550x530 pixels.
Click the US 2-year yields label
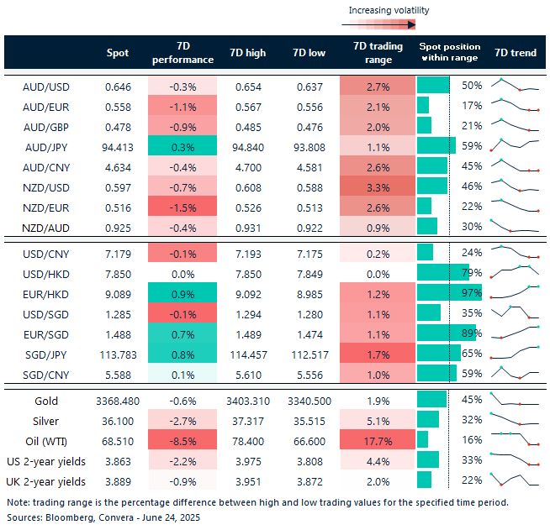(46, 462)
